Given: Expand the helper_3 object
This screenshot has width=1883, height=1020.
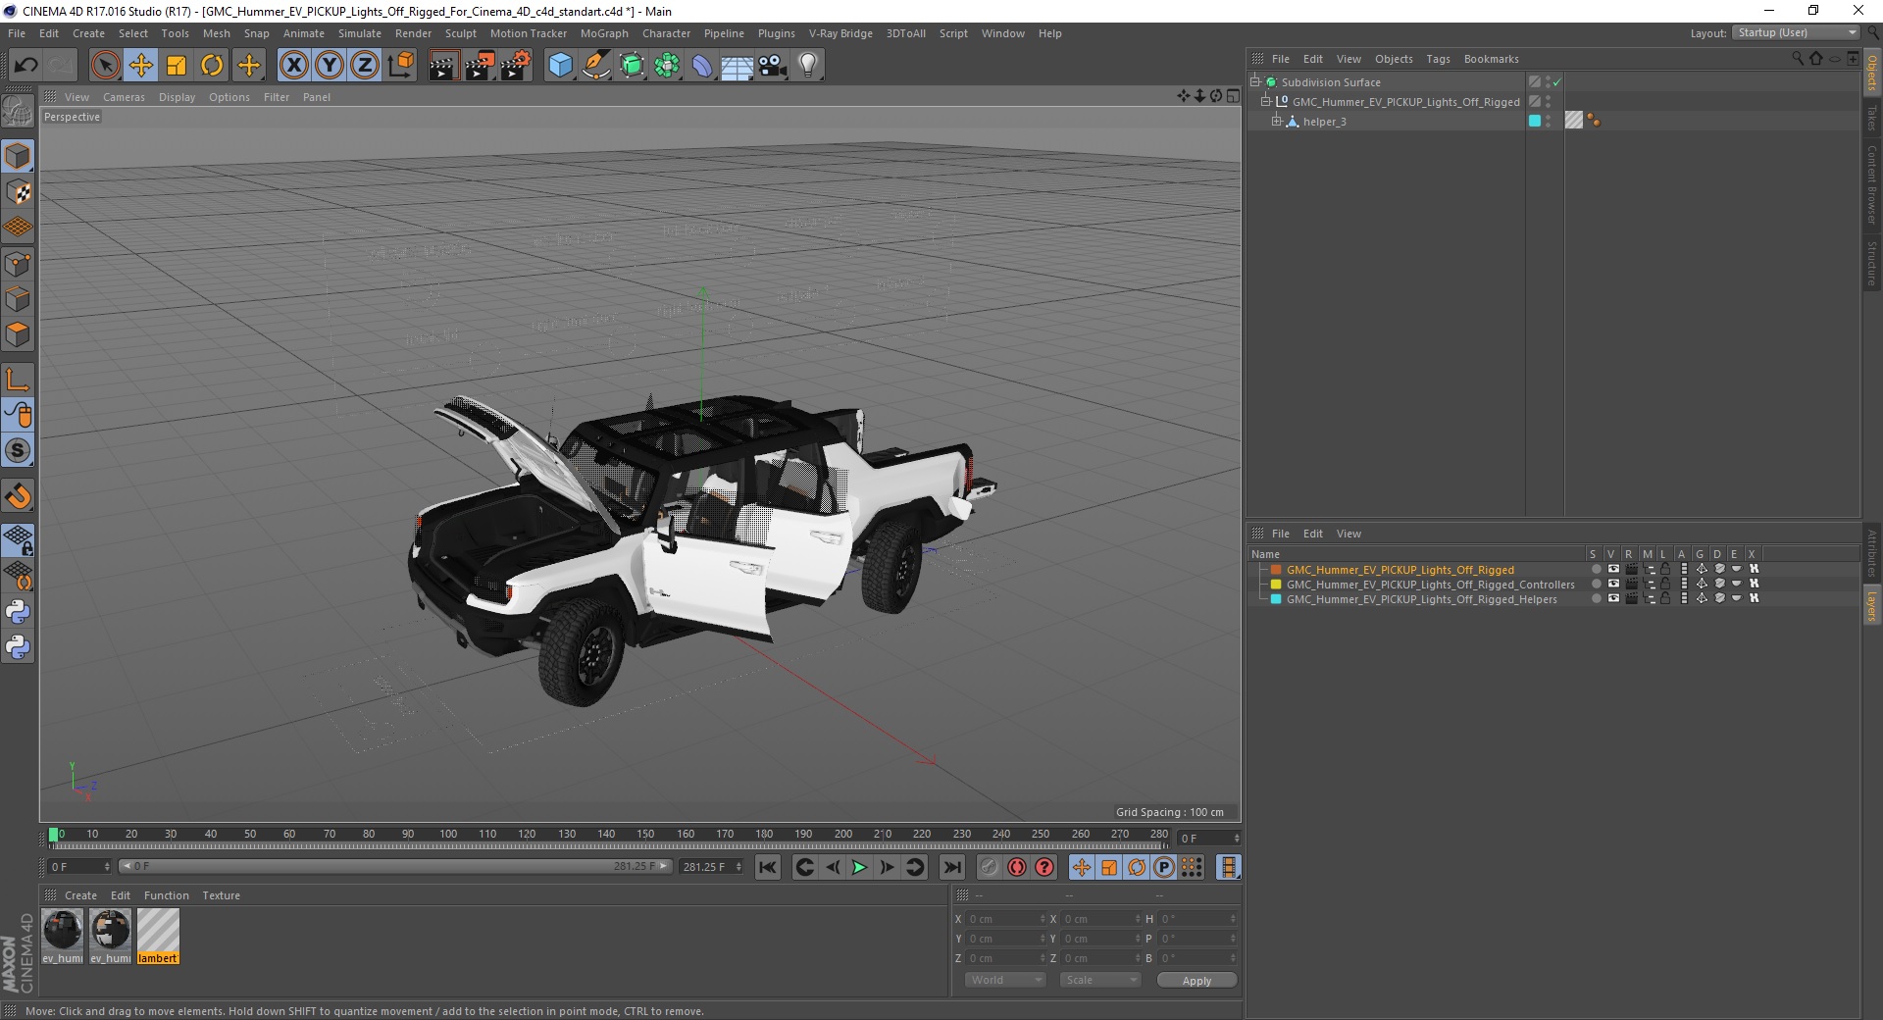Looking at the screenshot, I should tap(1276, 121).
